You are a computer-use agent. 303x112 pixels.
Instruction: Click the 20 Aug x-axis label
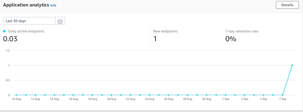point(111,99)
